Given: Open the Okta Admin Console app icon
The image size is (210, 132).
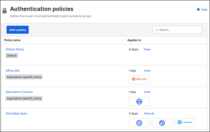Looking at the screenshot, I should pyautogui.click(x=139, y=101).
